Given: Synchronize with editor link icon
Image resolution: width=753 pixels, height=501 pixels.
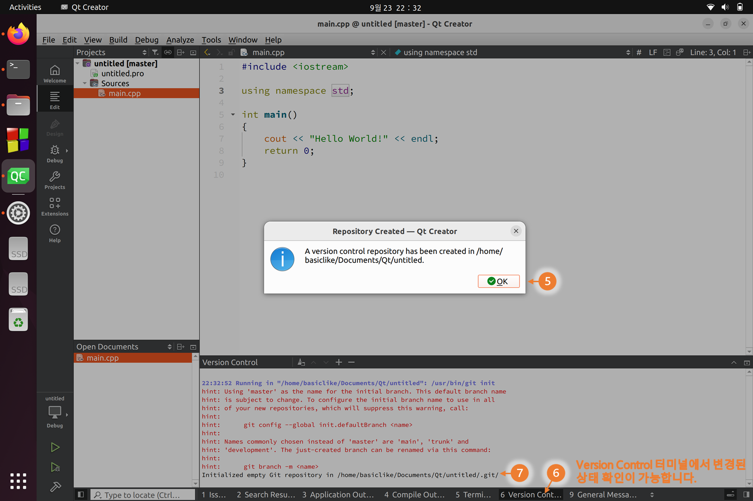Looking at the screenshot, I should [168, 52].
